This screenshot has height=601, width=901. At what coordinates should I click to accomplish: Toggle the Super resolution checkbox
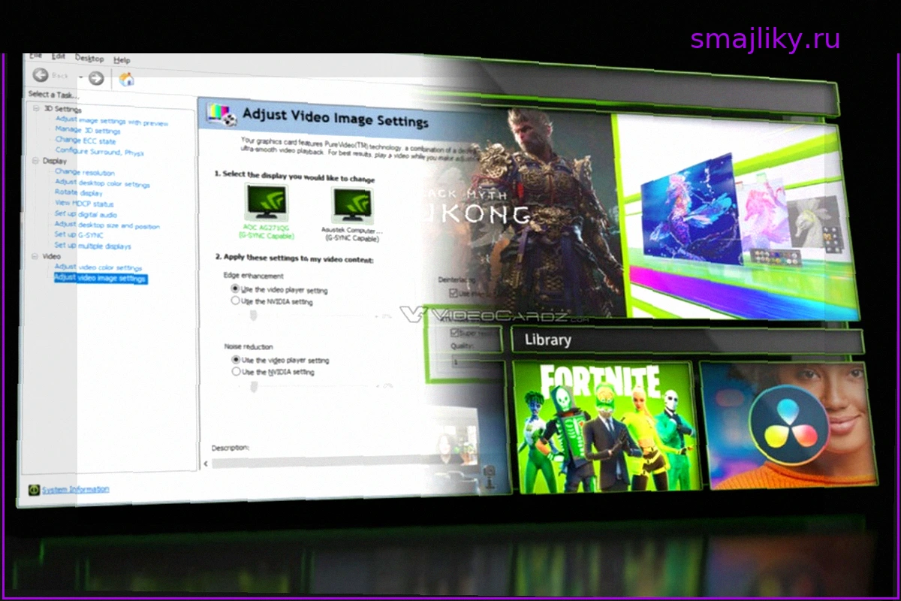[454, 332]
